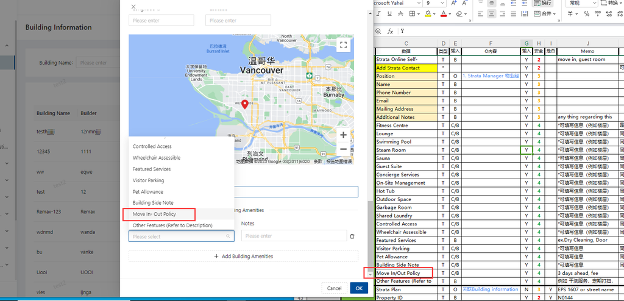This screenshot has height=301, width=624.
Task: Select 'Move In- Out Policy' option
Action: (x=154, y=214)
